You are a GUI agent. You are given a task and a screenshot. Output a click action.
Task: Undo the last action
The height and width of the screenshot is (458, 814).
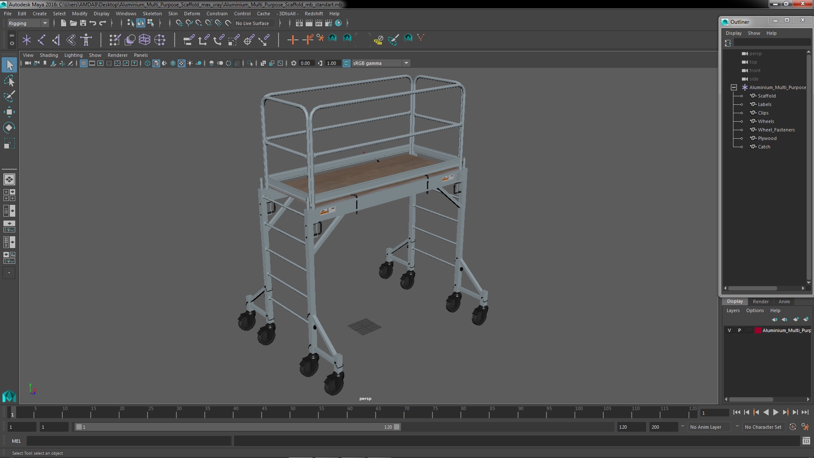pyautogui.click(x=93, y=23)
